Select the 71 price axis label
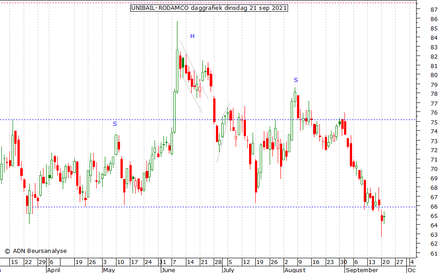The height and width of the screenshot is (273, 439). [434, 160]
